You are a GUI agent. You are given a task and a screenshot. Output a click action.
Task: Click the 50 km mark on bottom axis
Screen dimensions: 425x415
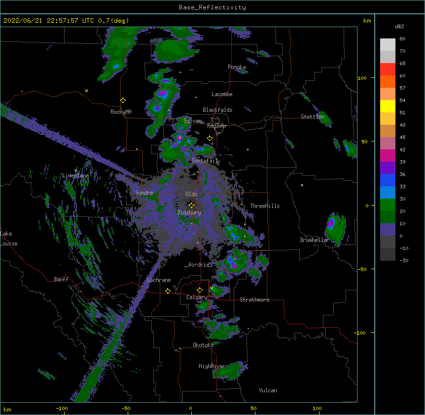253,408
